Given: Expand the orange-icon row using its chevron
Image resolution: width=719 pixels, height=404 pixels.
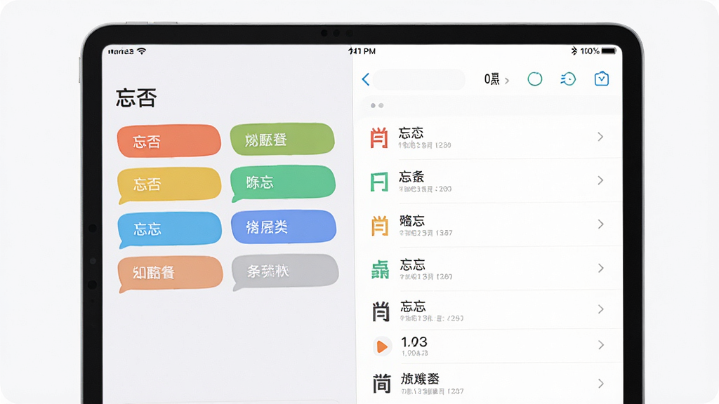Looking at the screenshot, I should coord(601,224).
